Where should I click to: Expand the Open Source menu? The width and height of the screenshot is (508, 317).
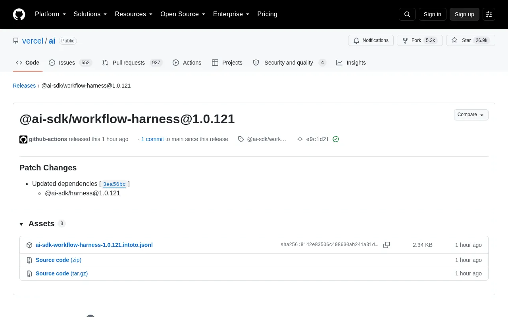tap(183, 14)
